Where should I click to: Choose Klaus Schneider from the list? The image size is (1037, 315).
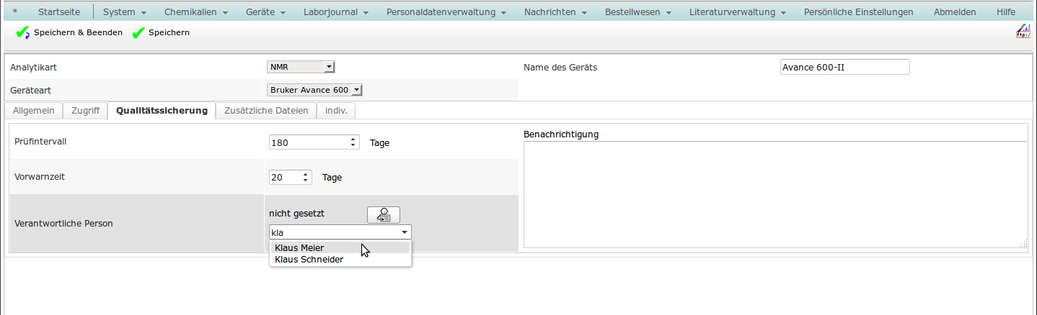(x=309, y=260)
